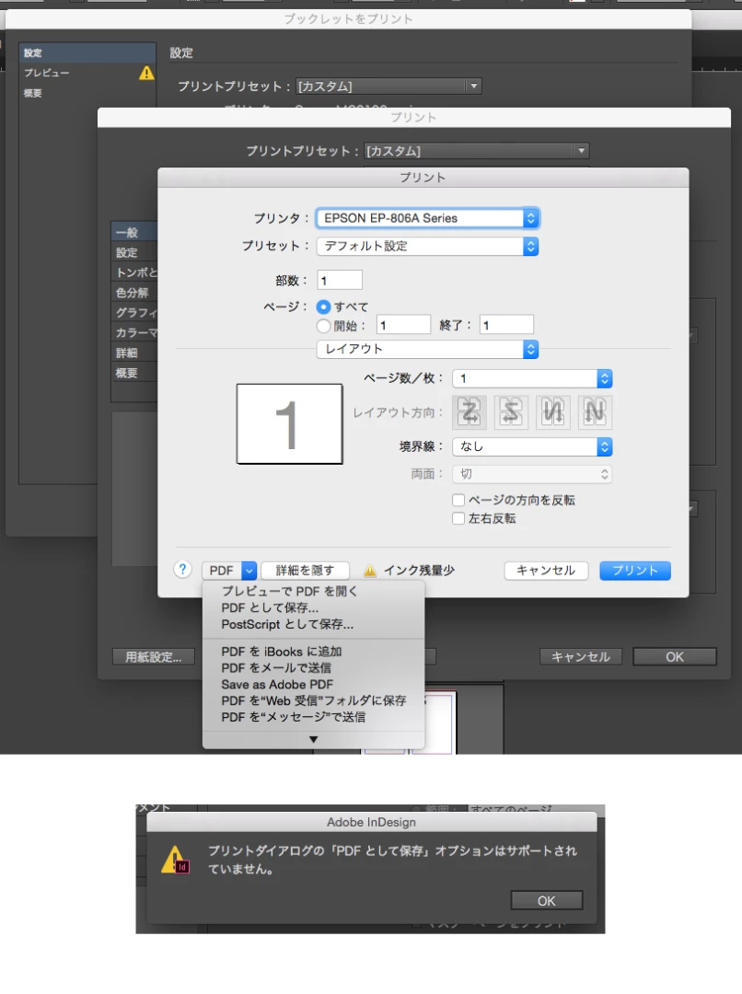Image resolution: width=742 pixels, height=994 pixels.
Task: Select the third layout direction icon
Action: coord(553,412)
